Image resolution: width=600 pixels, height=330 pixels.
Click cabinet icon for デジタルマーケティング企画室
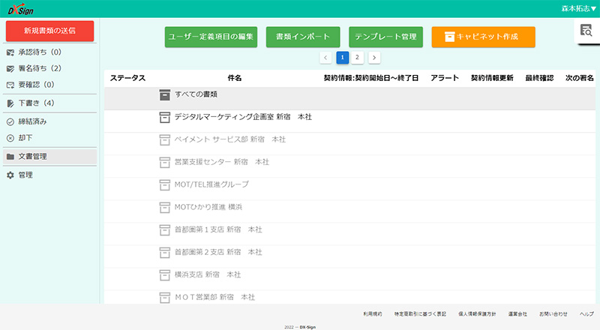pyautogui.click(x=164, y=117)
